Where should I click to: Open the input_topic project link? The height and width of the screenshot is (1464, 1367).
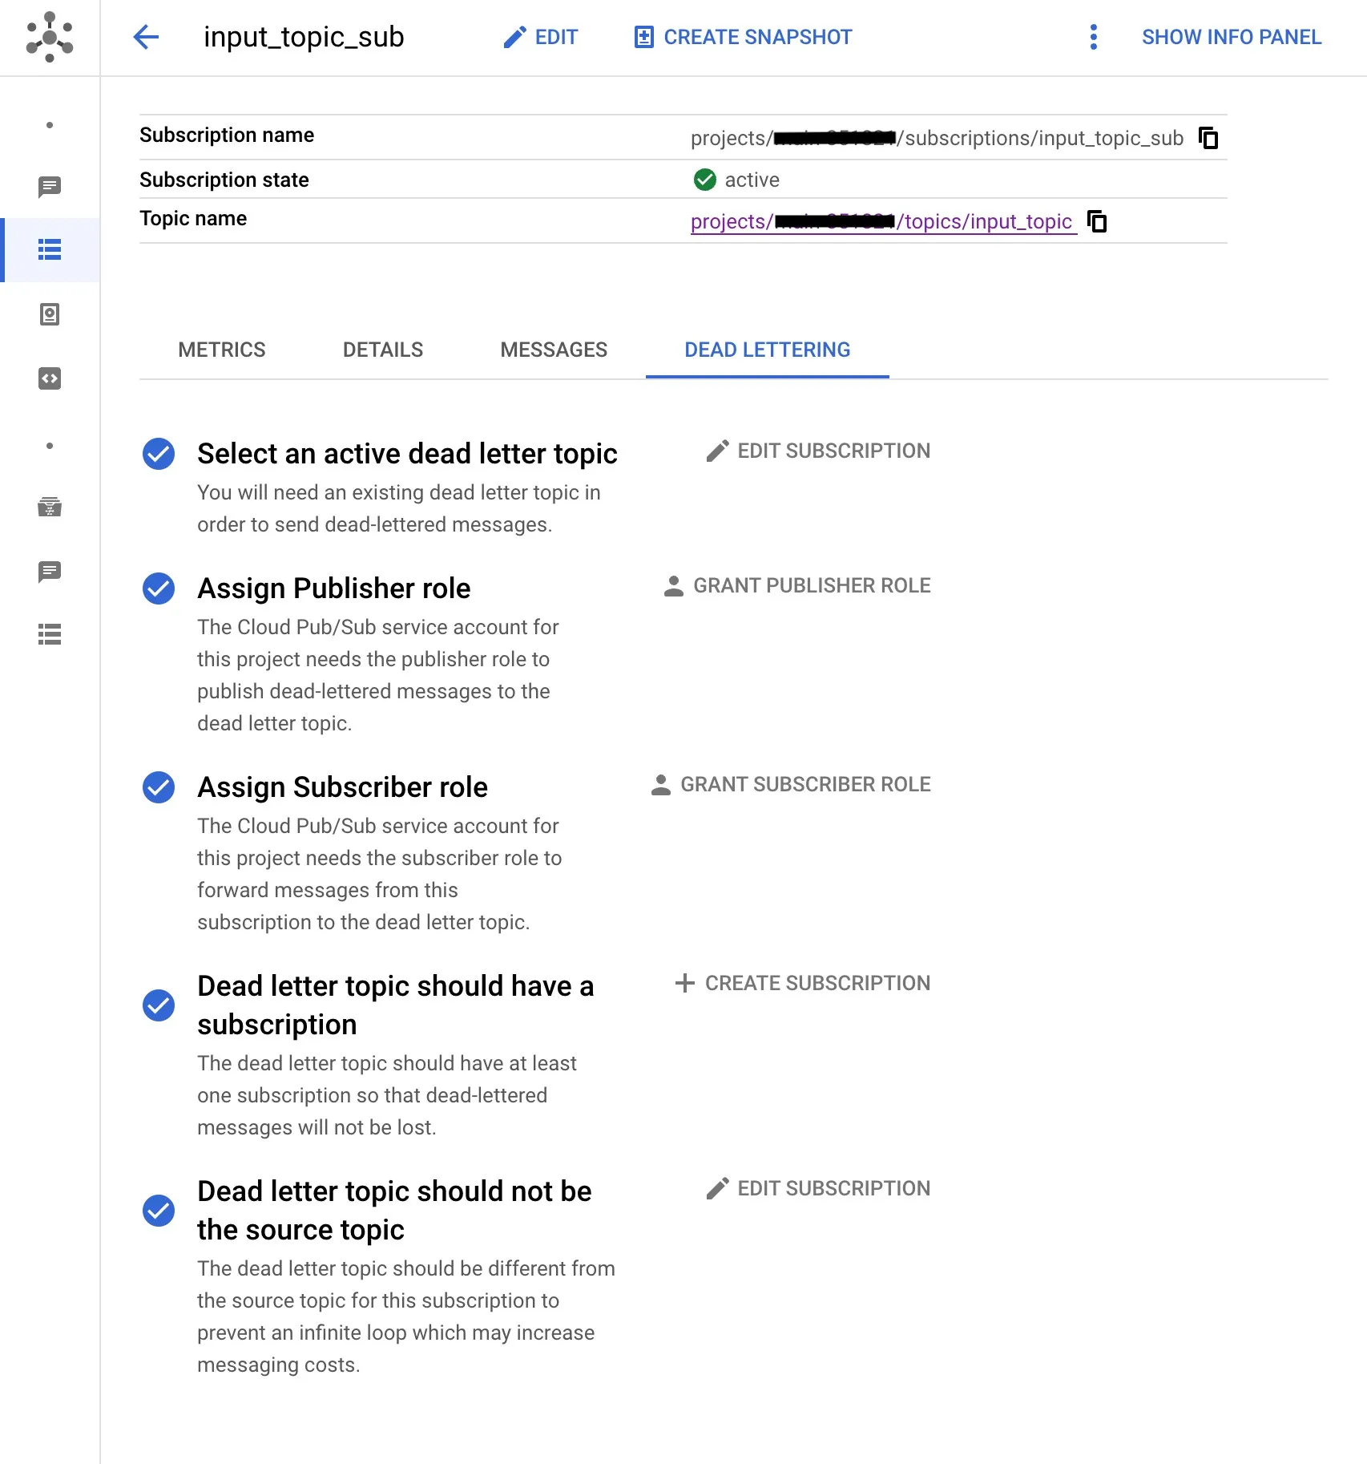881,221
